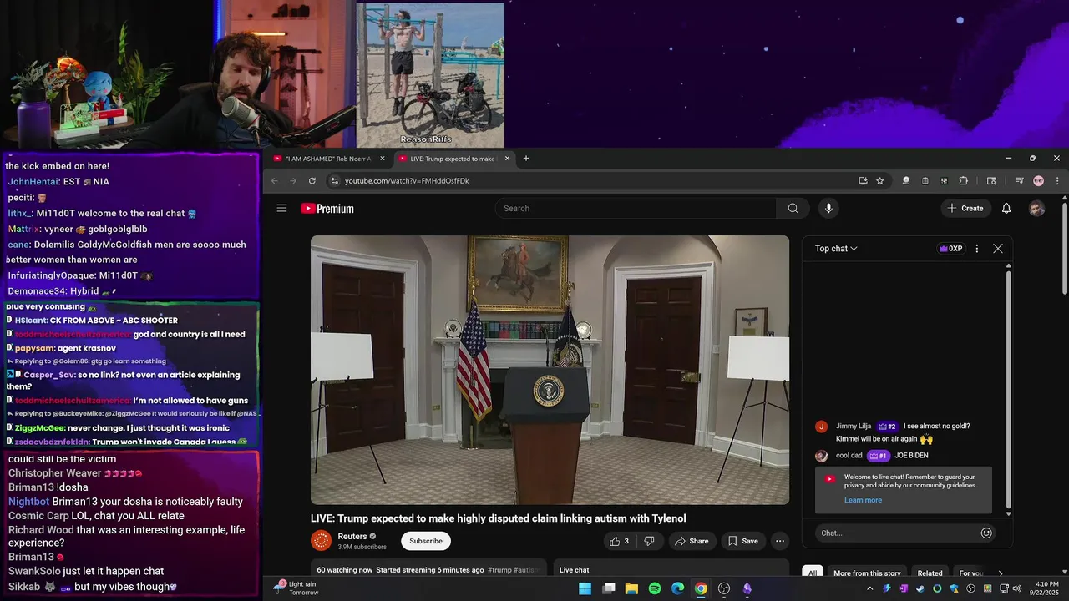Select the Related chip
This screenshot has height=601, width=1069.
click(x=930, y=573)
